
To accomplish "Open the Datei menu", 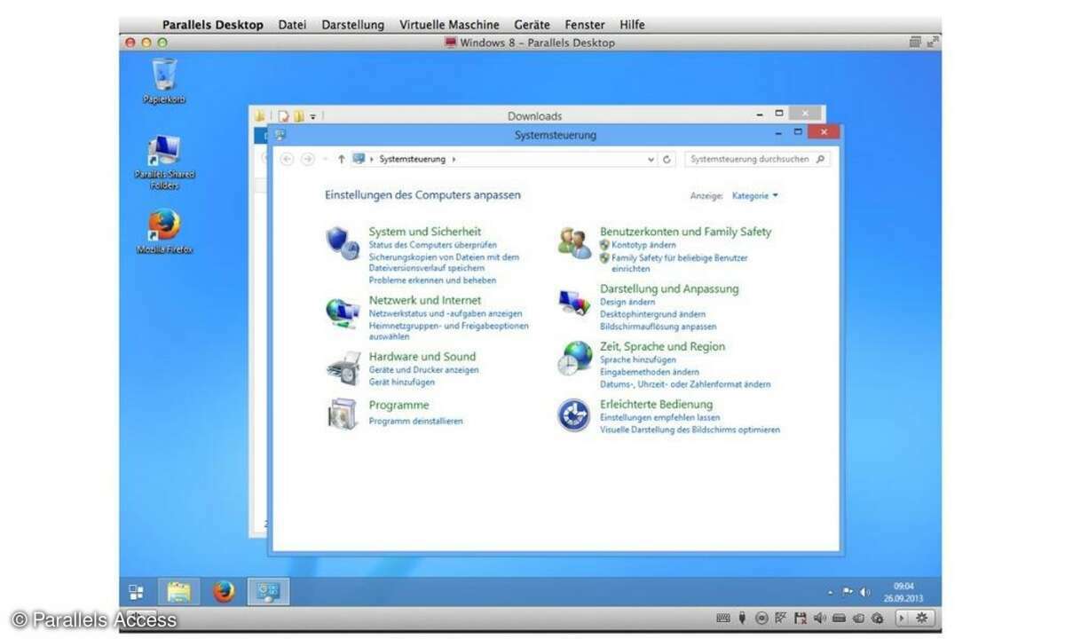I will click(x=292, y=25).
